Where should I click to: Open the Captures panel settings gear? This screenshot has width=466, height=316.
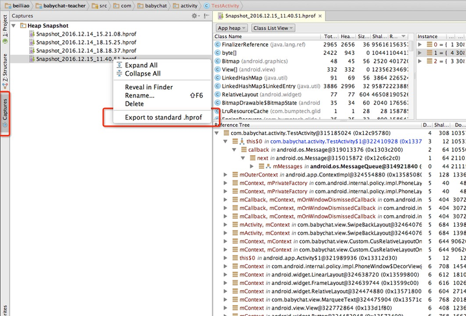(195, 16)
